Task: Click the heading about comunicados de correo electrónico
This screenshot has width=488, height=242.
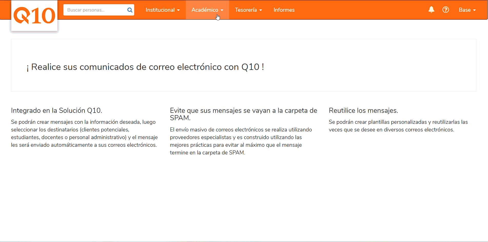Action: coord(145,67)
